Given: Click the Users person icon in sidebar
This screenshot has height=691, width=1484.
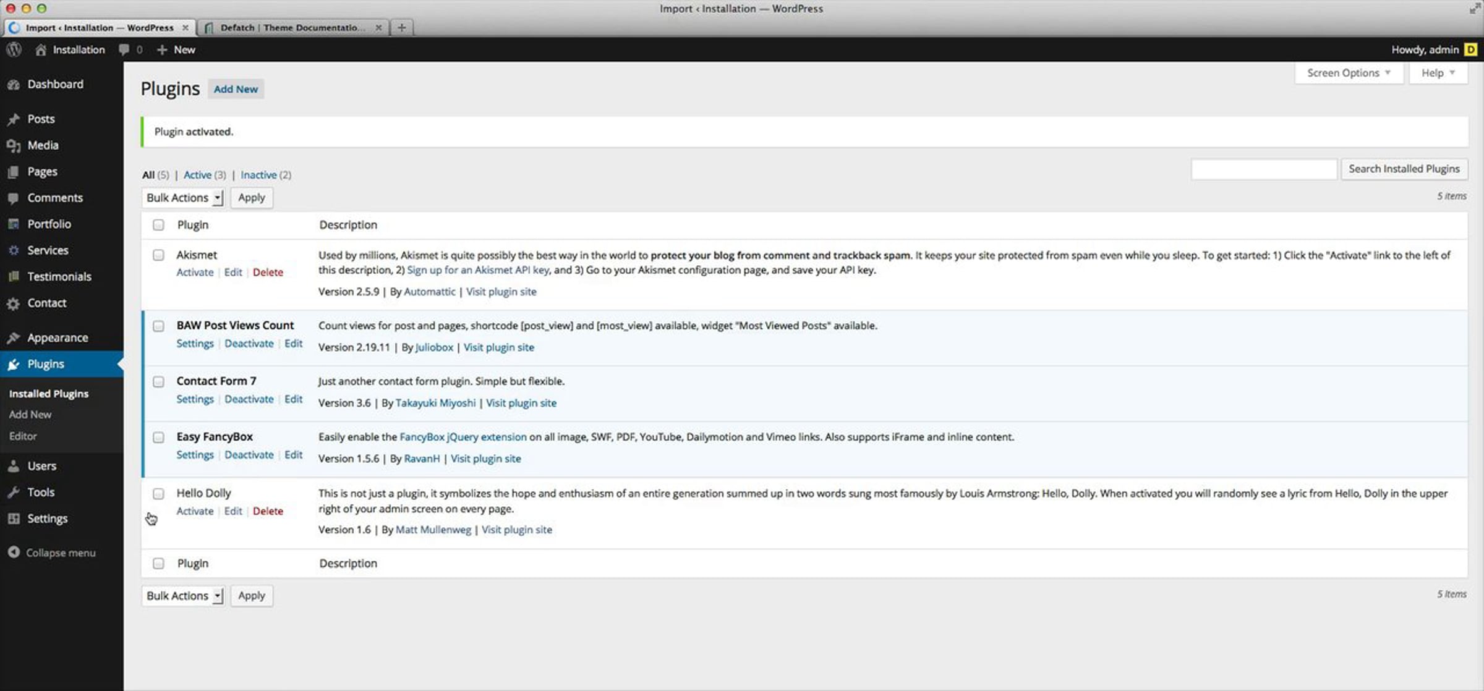Looking at the screenshot, I should pos(14,466).
